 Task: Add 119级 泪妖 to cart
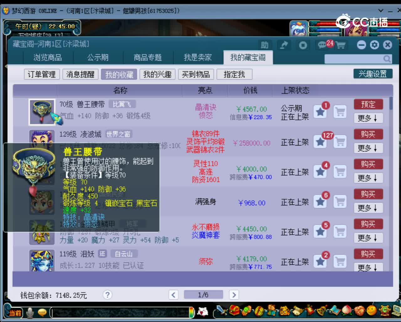point(340,262)
